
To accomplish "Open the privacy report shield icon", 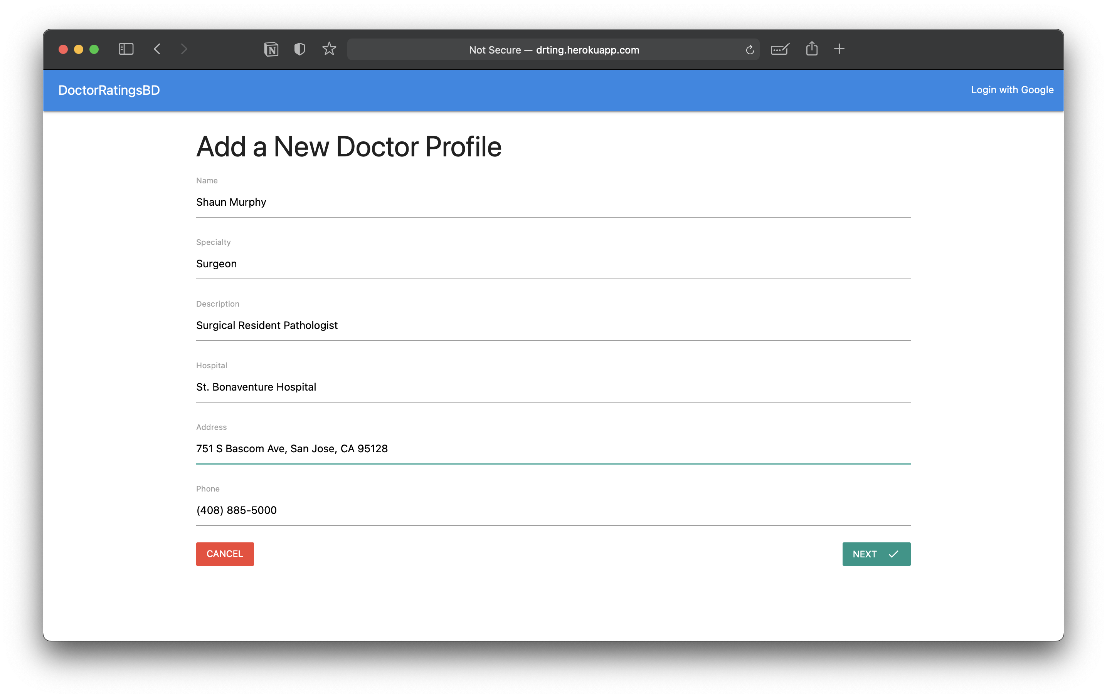I will click(300, 49).
